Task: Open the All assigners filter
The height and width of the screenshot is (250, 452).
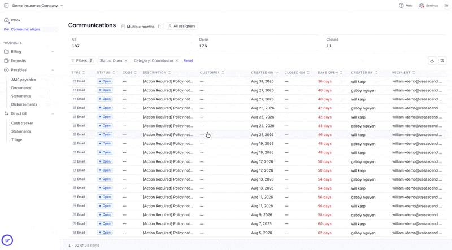Action: tap(182, 26)
